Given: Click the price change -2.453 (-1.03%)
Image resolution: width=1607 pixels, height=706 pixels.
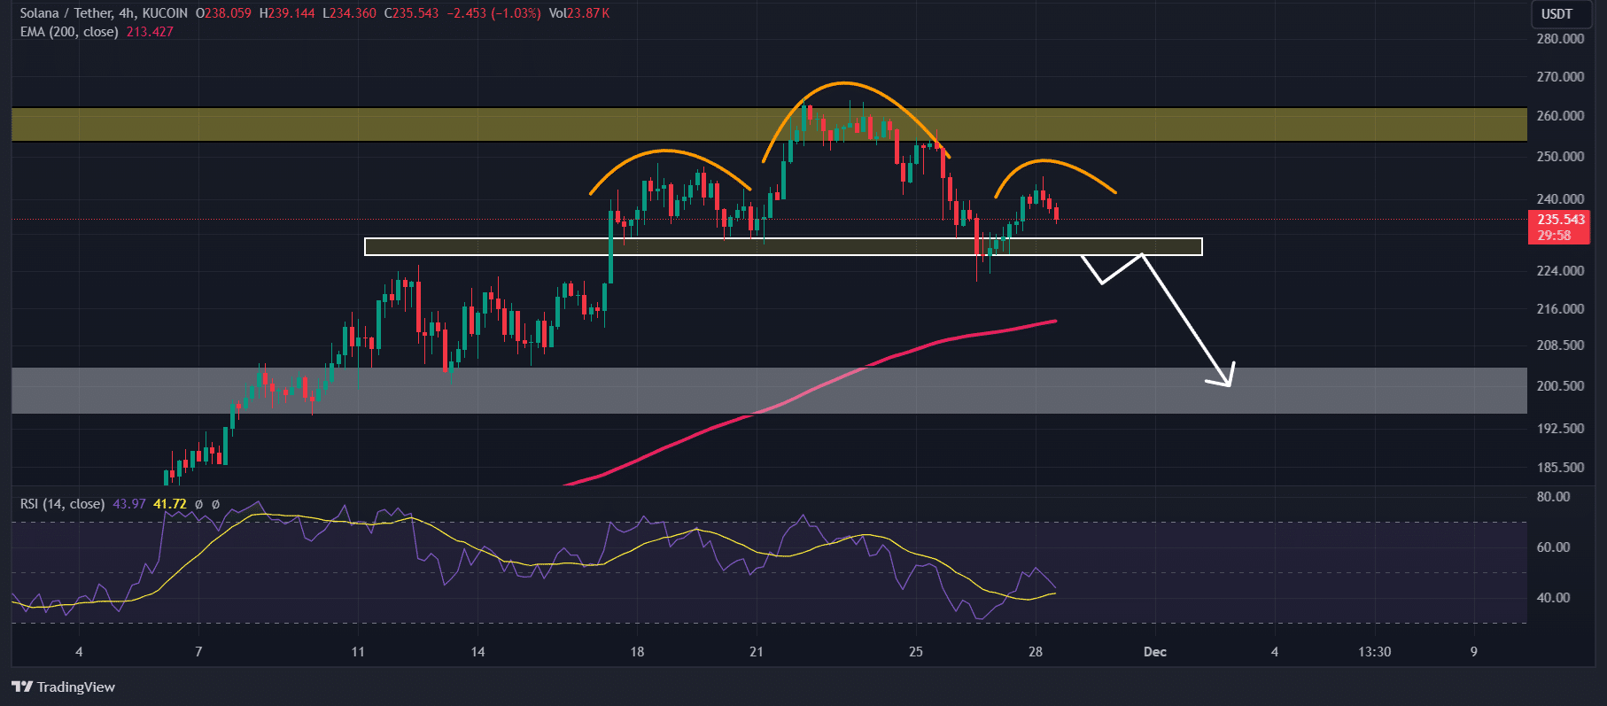Looking at the screenshot, I should [493, 13].
